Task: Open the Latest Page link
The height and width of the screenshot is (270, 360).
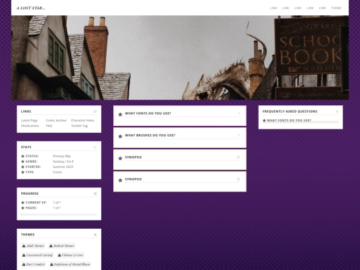Action: [29, 120]
